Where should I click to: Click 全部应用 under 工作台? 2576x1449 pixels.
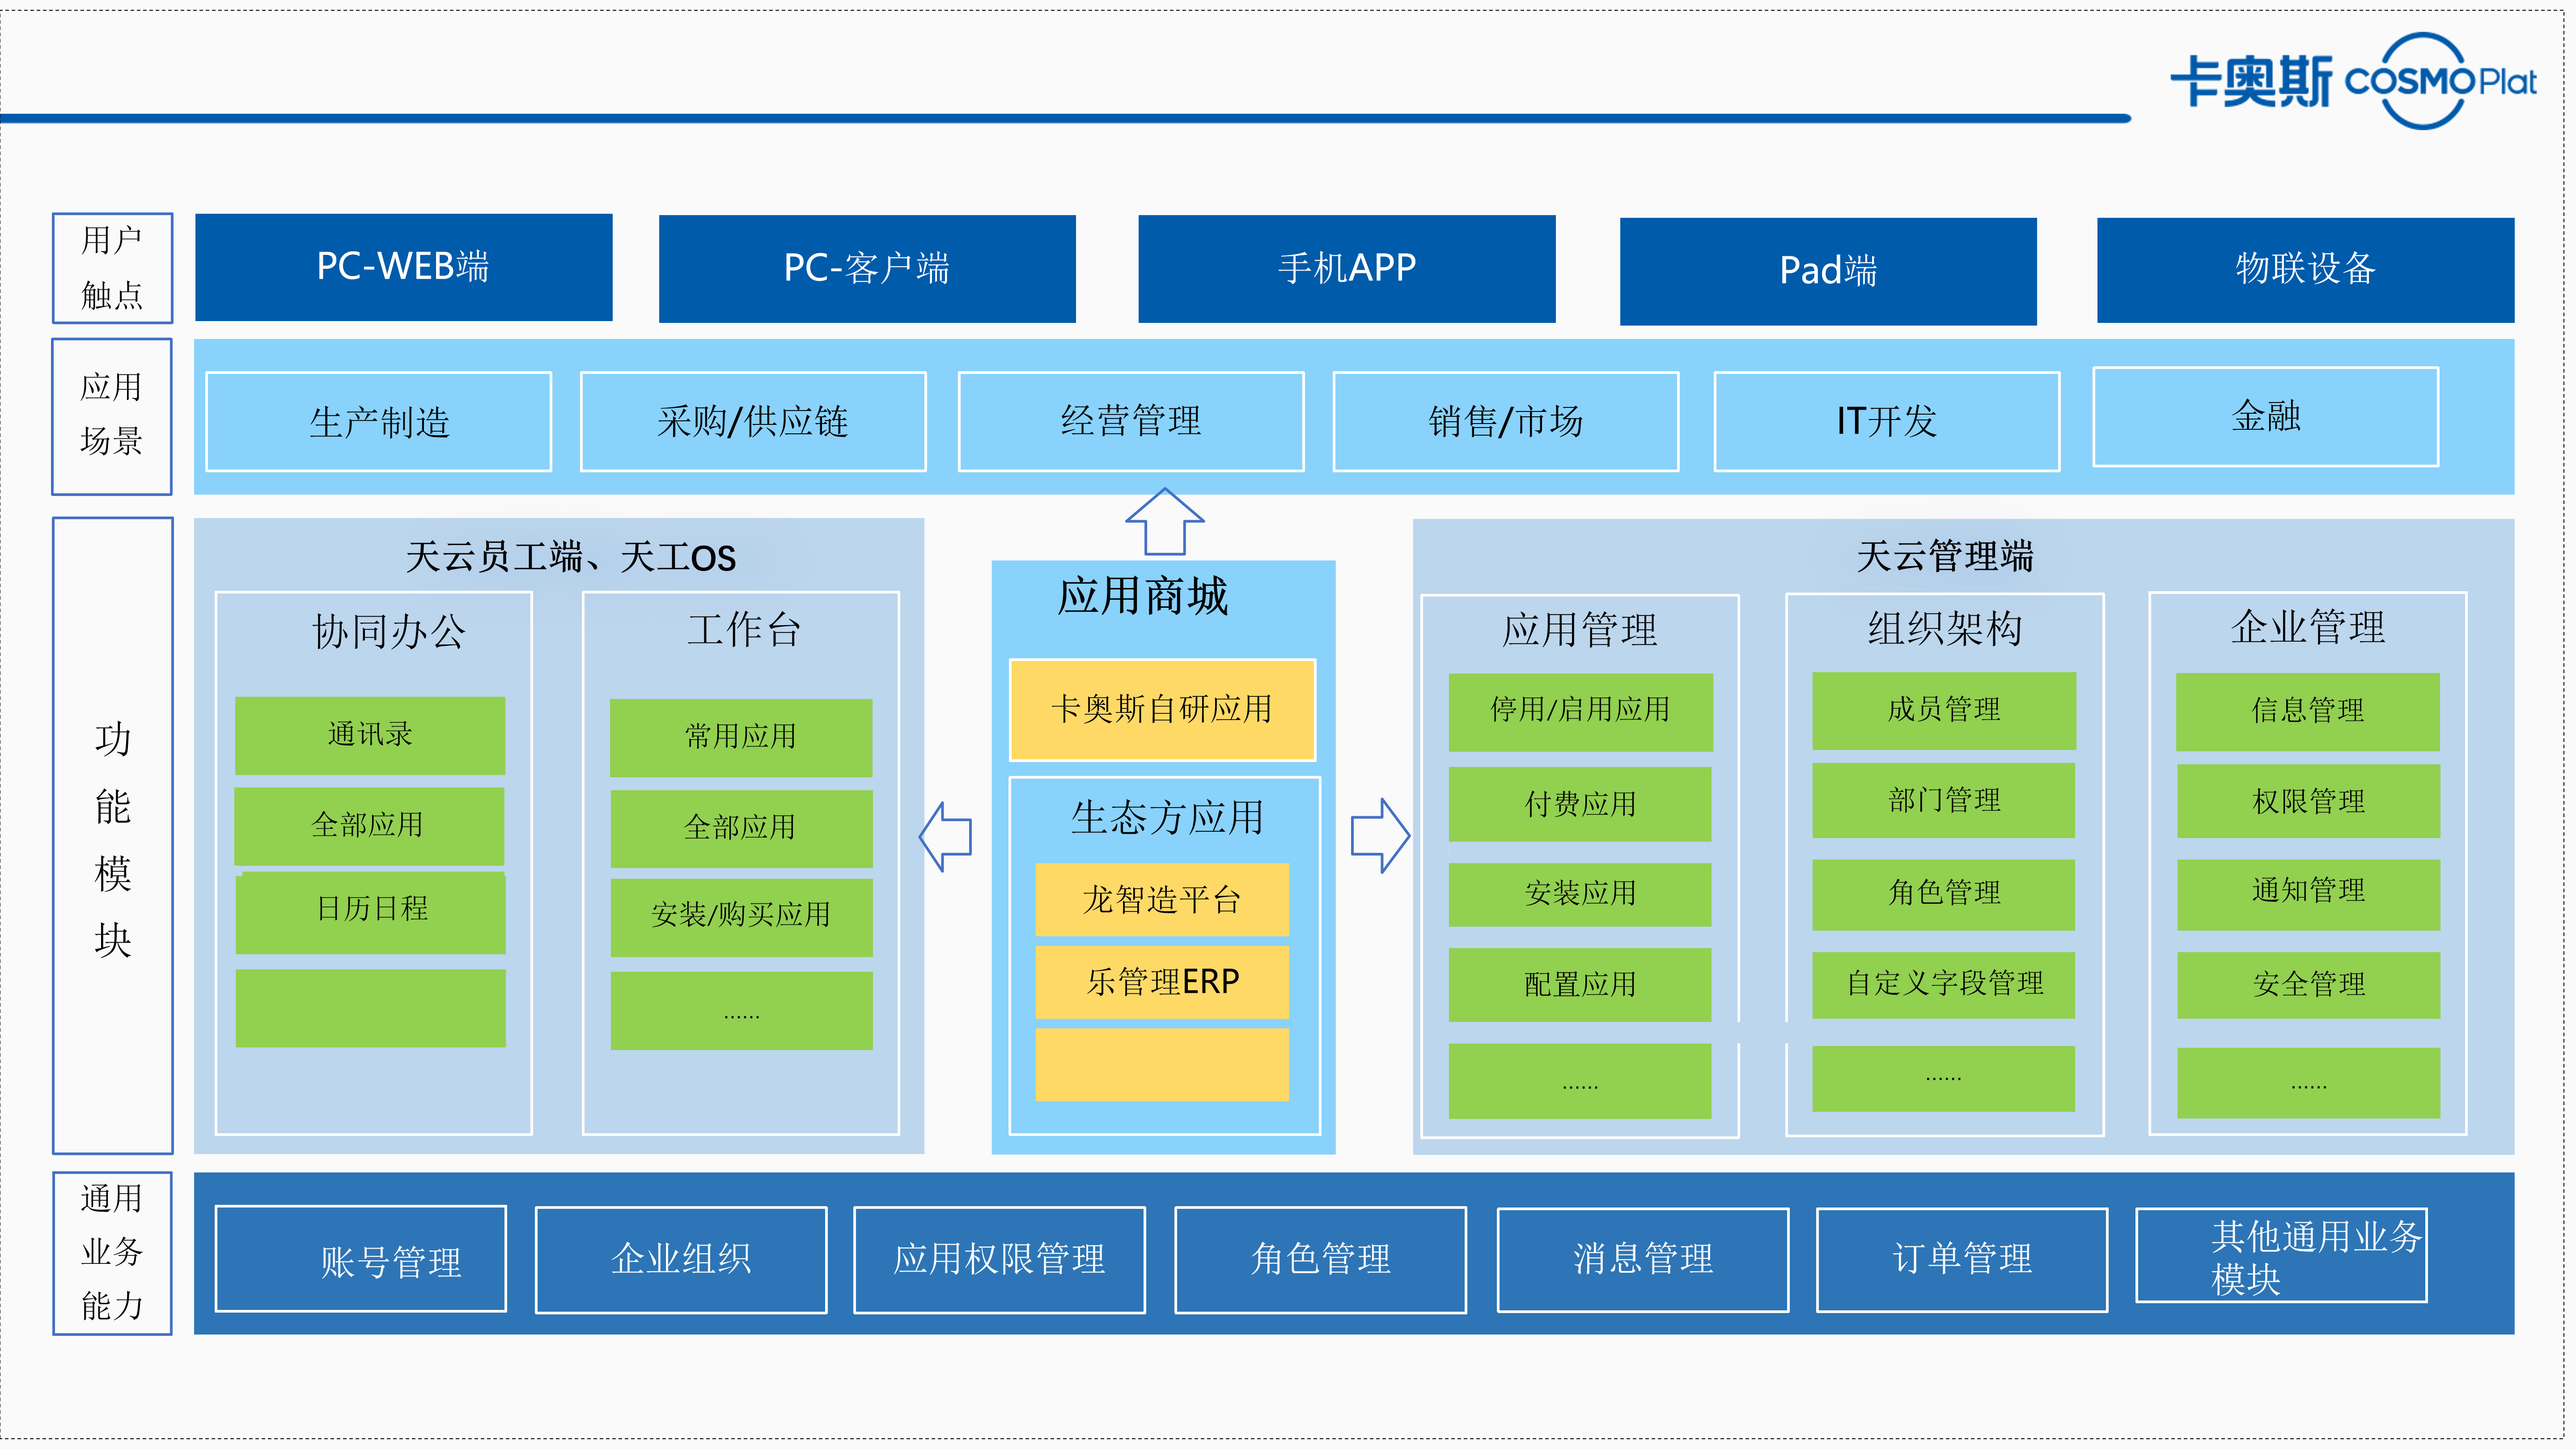click(x=742, y=829)
